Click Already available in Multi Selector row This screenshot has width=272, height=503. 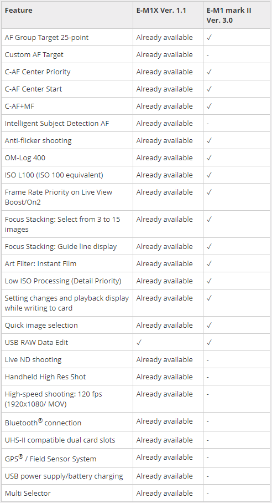click(x=164, y=493)
